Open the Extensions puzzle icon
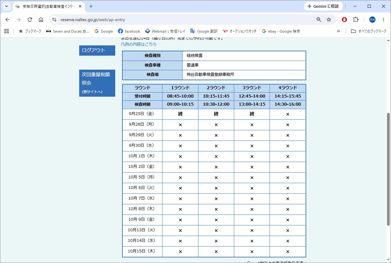Image resolution: width=391 pixels, height=263 pixels. pos(356,20)
